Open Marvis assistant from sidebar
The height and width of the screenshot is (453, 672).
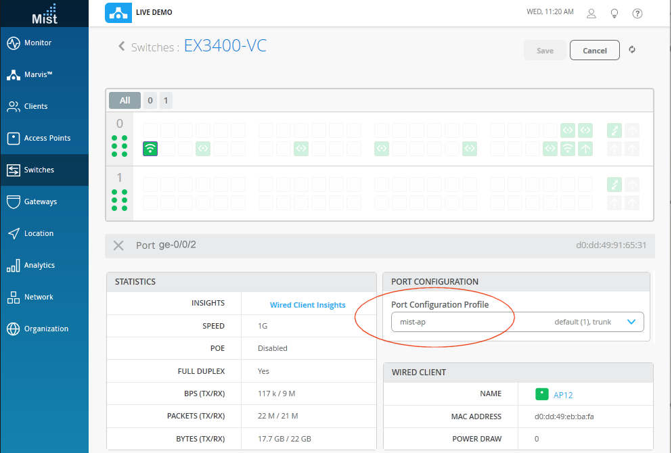[x=38, y=75]
